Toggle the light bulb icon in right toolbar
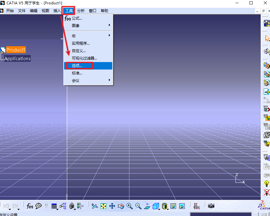The image size is (270, 216). click(x=267, y=183)
